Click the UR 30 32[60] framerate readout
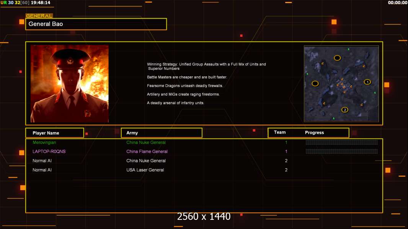 pos(15,3)
